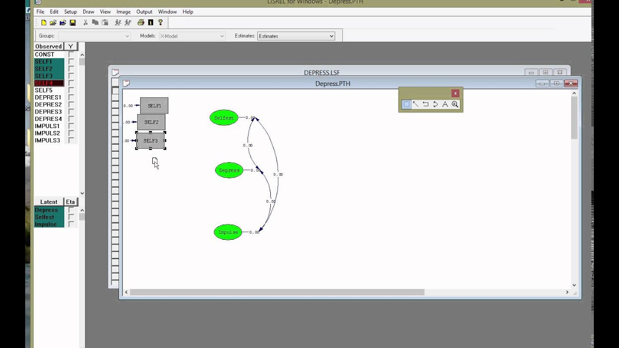Click the Print icon
619x348 pixels.
[141, 23]
